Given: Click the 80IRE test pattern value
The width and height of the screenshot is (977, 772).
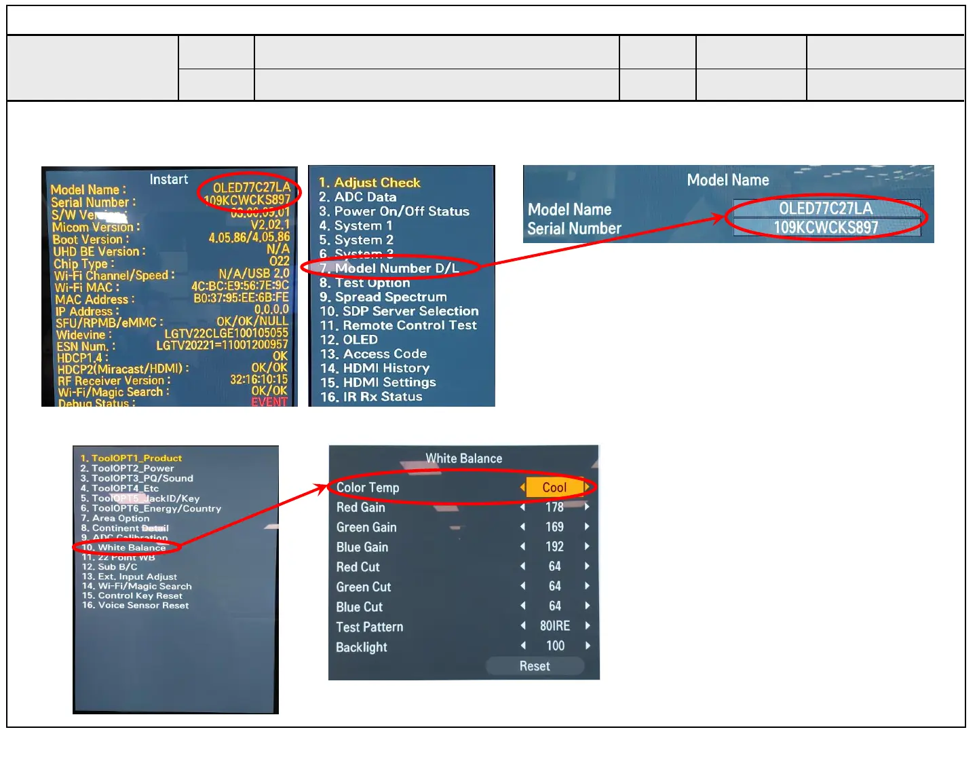Looking at the screenshot, I should coord(555,625).
